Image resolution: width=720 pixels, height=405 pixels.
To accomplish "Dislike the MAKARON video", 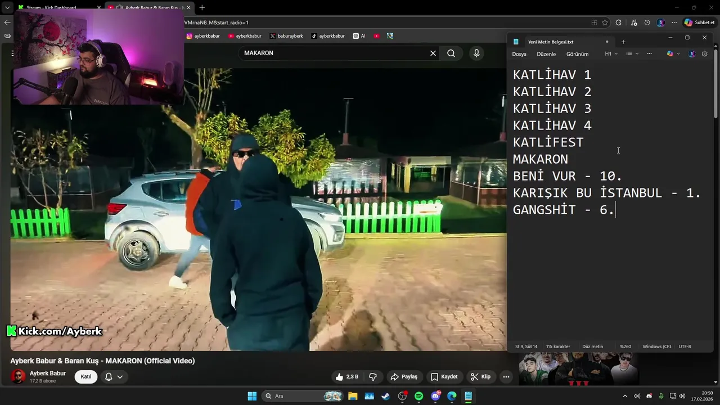I will (x=372, y=377).
